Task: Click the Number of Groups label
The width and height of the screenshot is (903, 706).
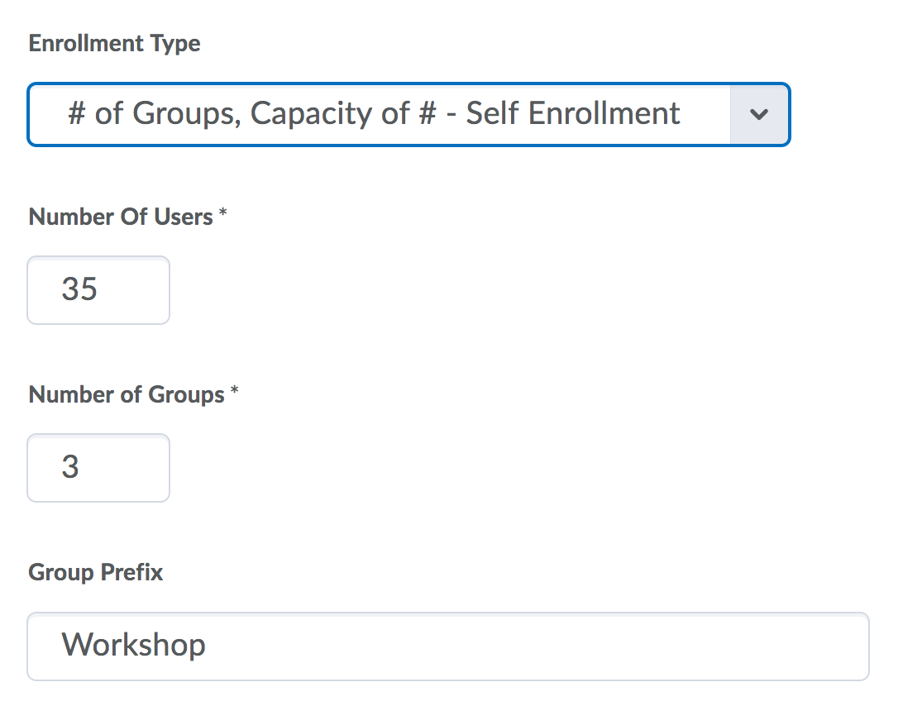Action: [127, 395]
